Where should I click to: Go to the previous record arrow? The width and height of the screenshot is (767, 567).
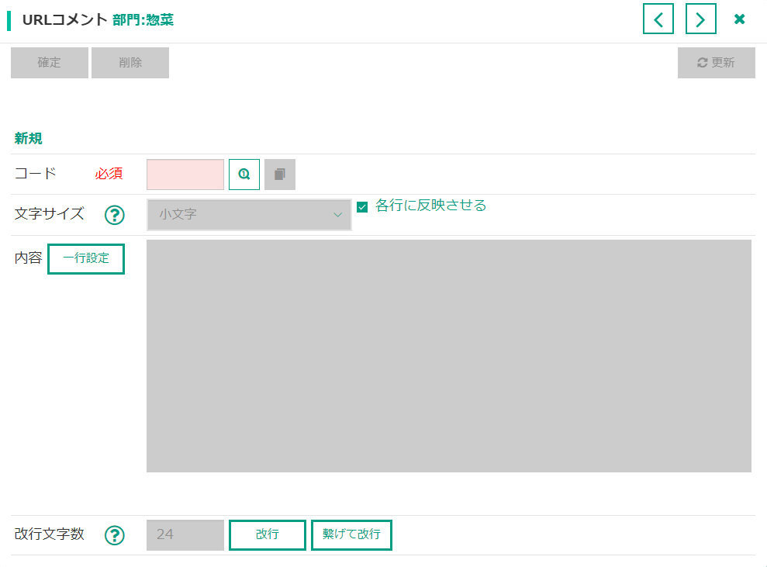click(x=658, y=19)
